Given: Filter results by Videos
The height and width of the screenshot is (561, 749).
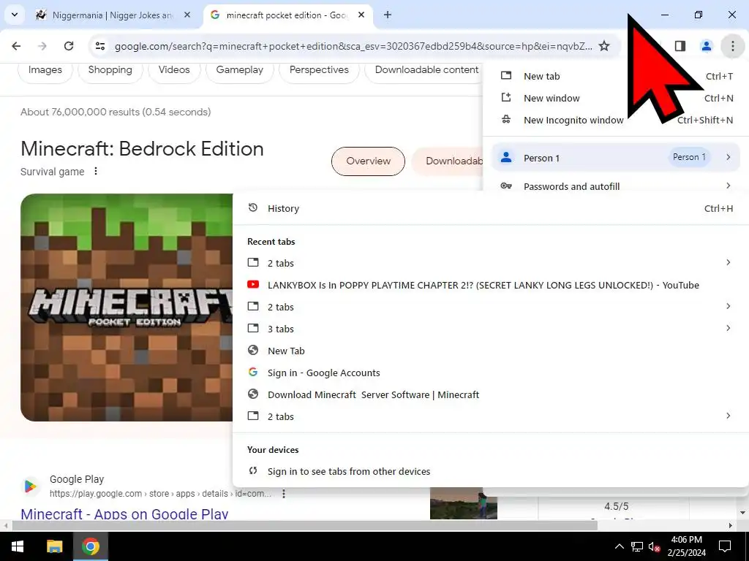Looking at the screenshot, I should point(174,69).
